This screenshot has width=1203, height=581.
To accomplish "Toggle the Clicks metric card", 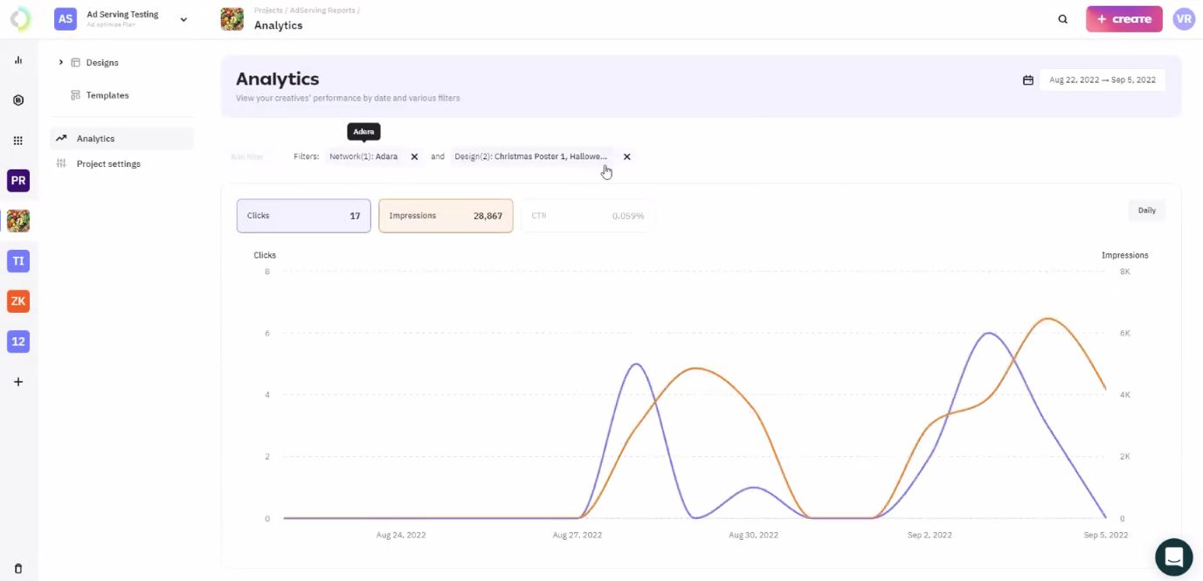I will (x=303, y=215).
